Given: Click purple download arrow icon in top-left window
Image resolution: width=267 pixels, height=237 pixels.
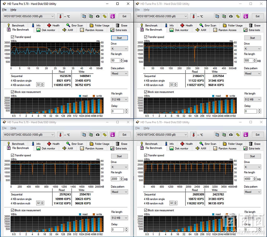Looking at the screenshot, I should tap(112, 16).
